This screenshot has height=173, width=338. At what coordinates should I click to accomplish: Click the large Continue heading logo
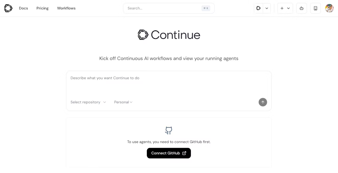tap(169, 35)
